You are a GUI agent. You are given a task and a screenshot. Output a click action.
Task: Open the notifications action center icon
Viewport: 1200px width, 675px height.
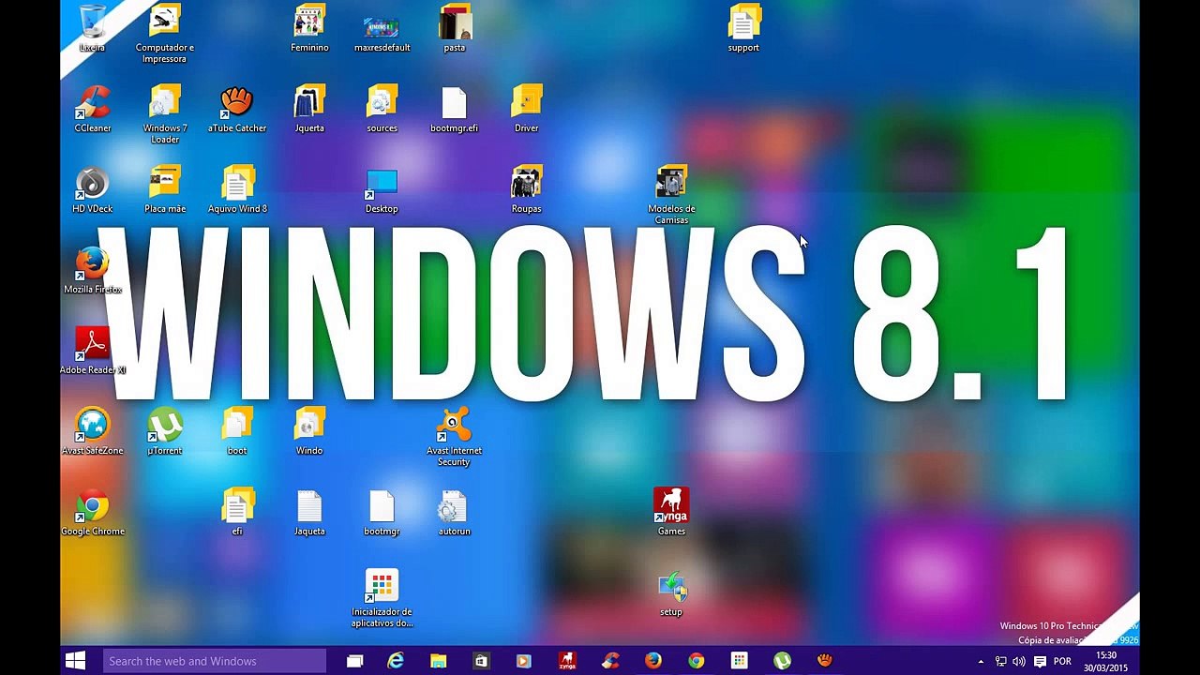(1040, 661)
